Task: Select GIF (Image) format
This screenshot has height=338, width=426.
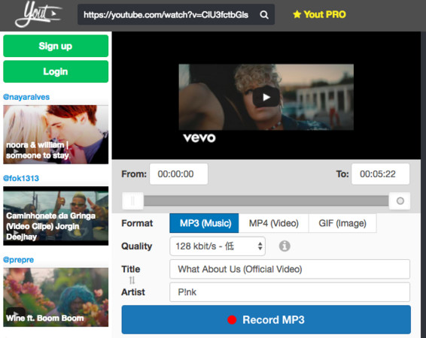Action: click(342, 223)
